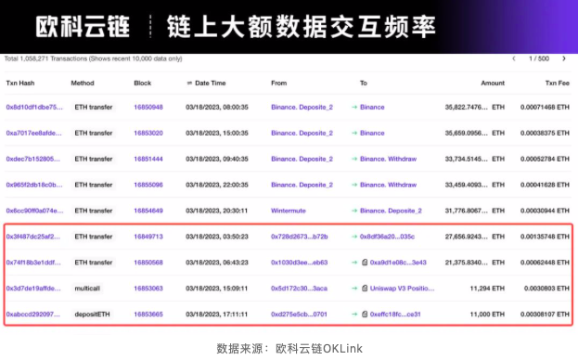Open transaction hash 0x8d10df1dbe75...
The image size is (578, 360).
point(34,108)
